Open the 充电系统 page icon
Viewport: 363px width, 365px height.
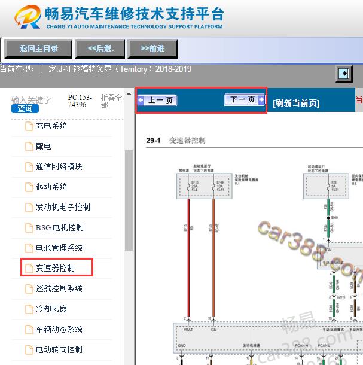29,126
